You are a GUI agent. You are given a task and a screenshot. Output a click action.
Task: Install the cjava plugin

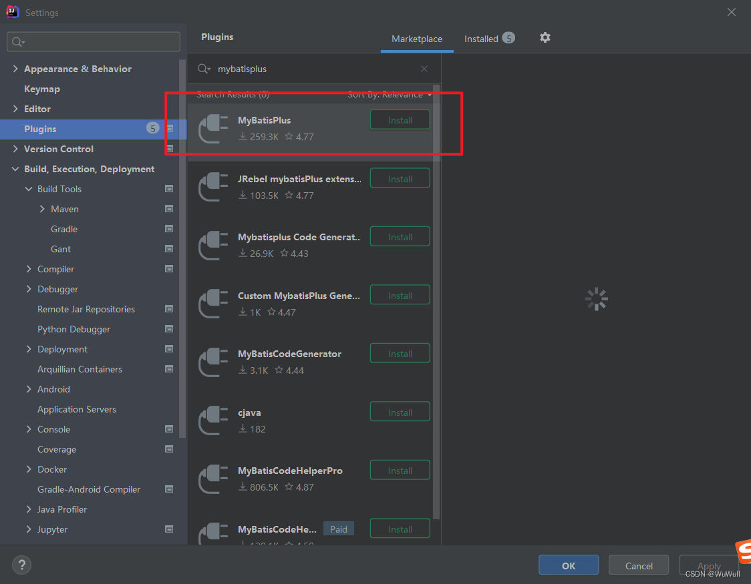point(400,412)
